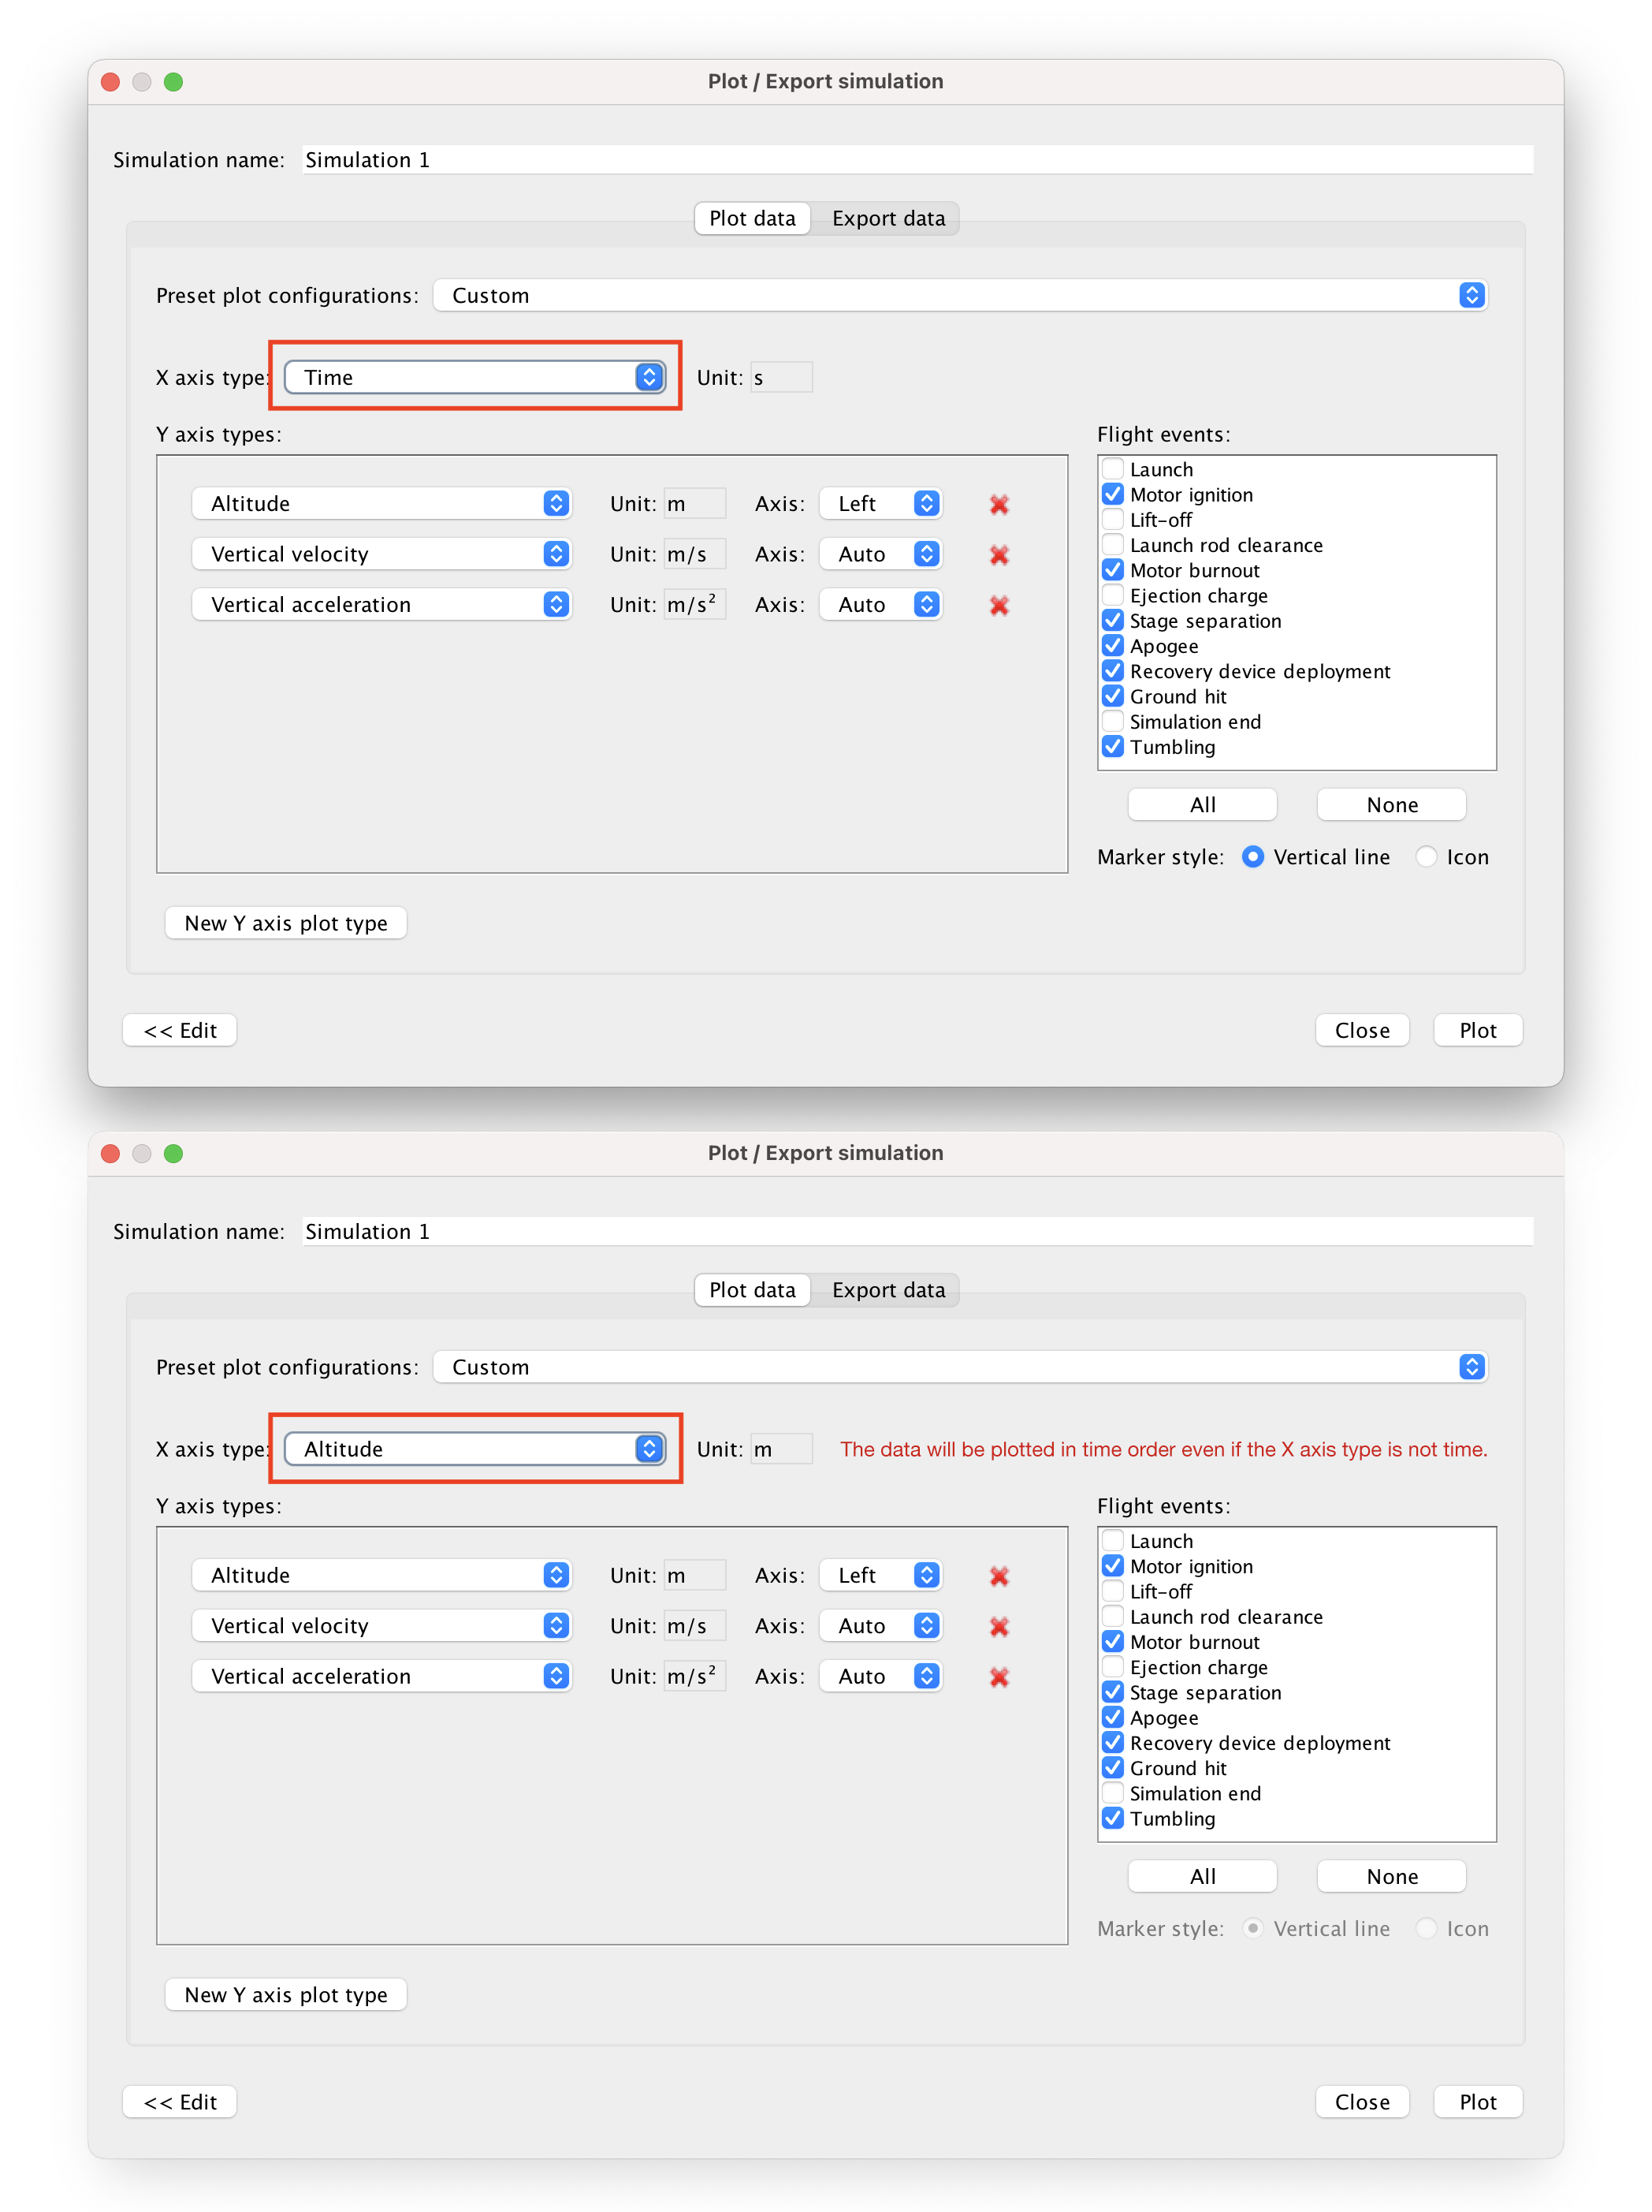Click New Y axis plot type button top

[x=286, y=923]
